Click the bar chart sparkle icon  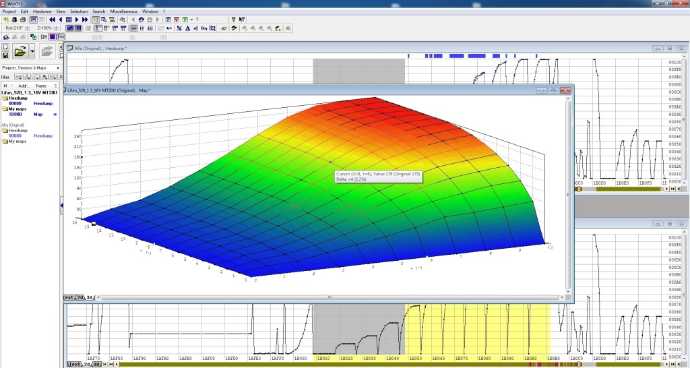6,37
